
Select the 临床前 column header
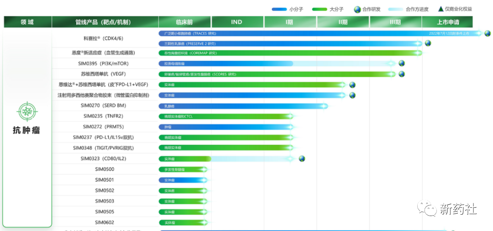(x=184, y=22)
